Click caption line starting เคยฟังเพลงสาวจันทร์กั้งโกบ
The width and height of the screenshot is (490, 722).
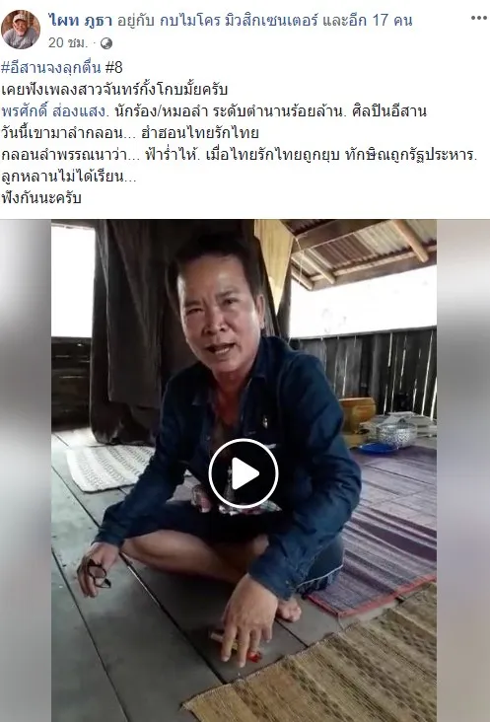[x=114, y=90]
